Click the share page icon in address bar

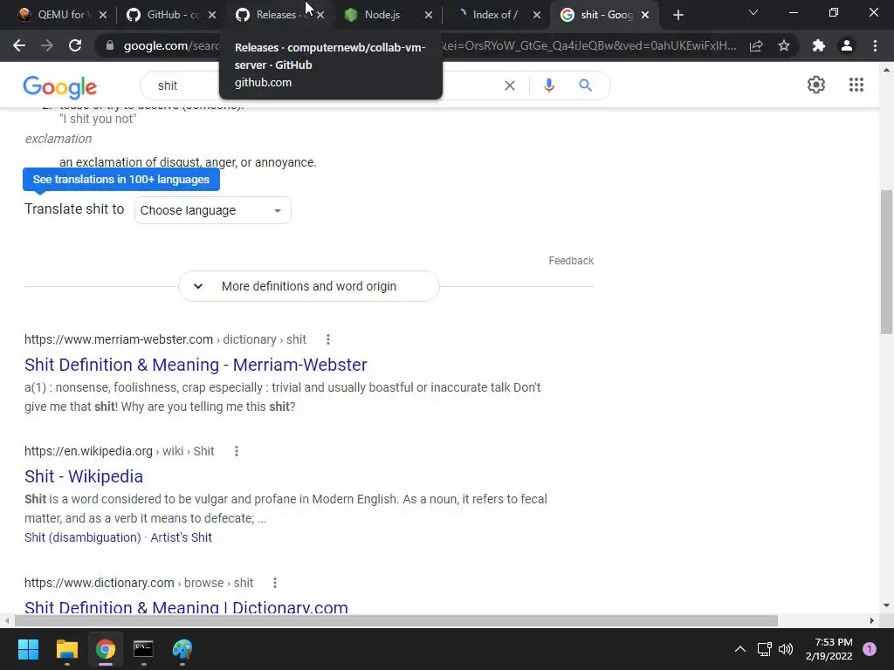click(756, 45)
